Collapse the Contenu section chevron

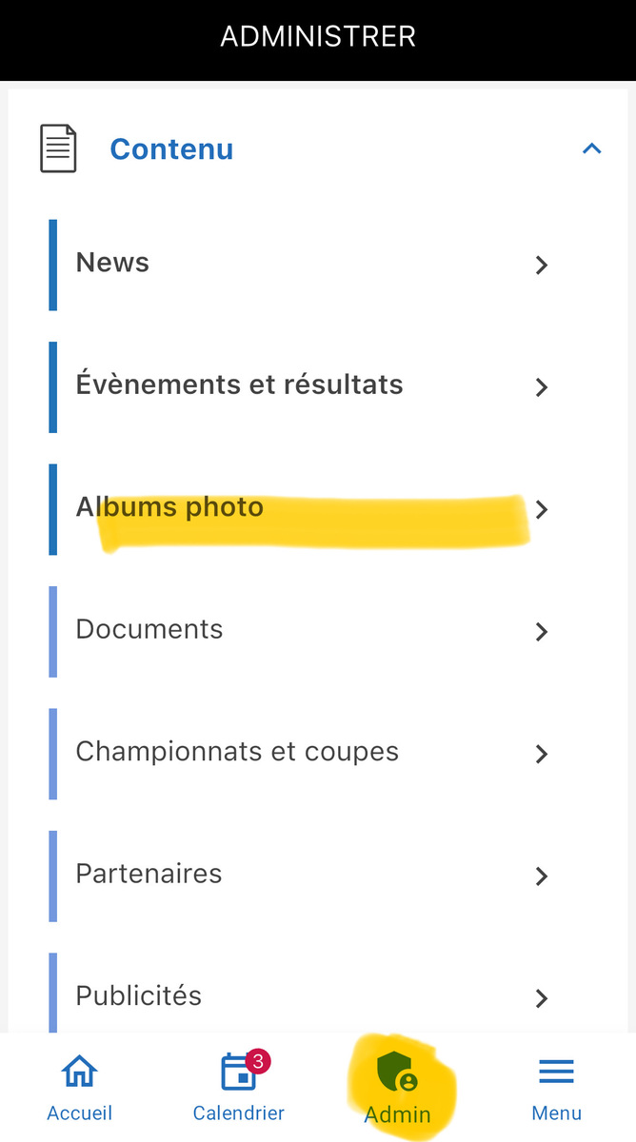(x=591, y=148)
